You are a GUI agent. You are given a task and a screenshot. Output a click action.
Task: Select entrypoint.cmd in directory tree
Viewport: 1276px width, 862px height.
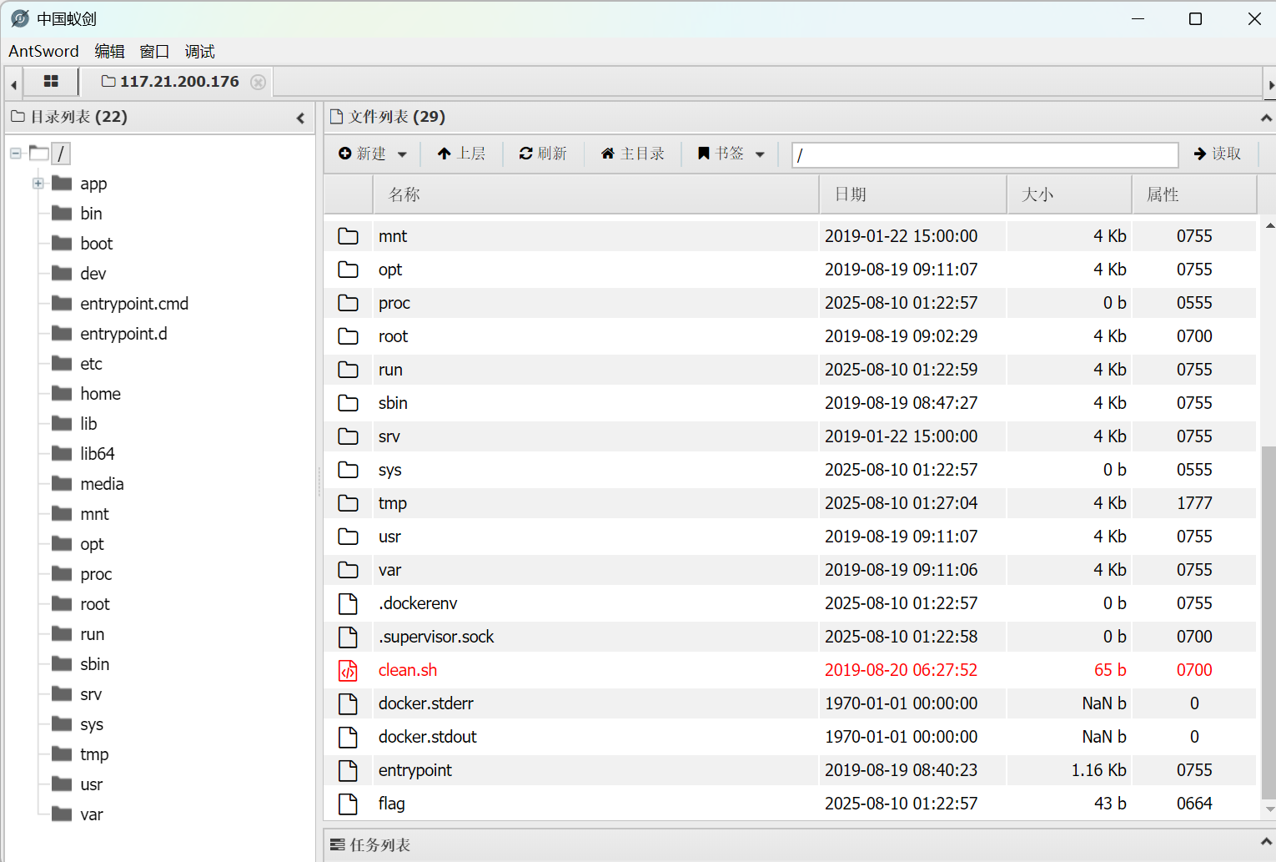pos(134,304)
